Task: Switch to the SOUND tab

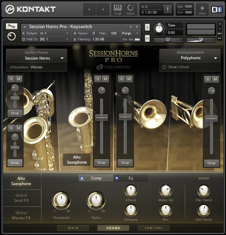Action: (x=113, y=228)
